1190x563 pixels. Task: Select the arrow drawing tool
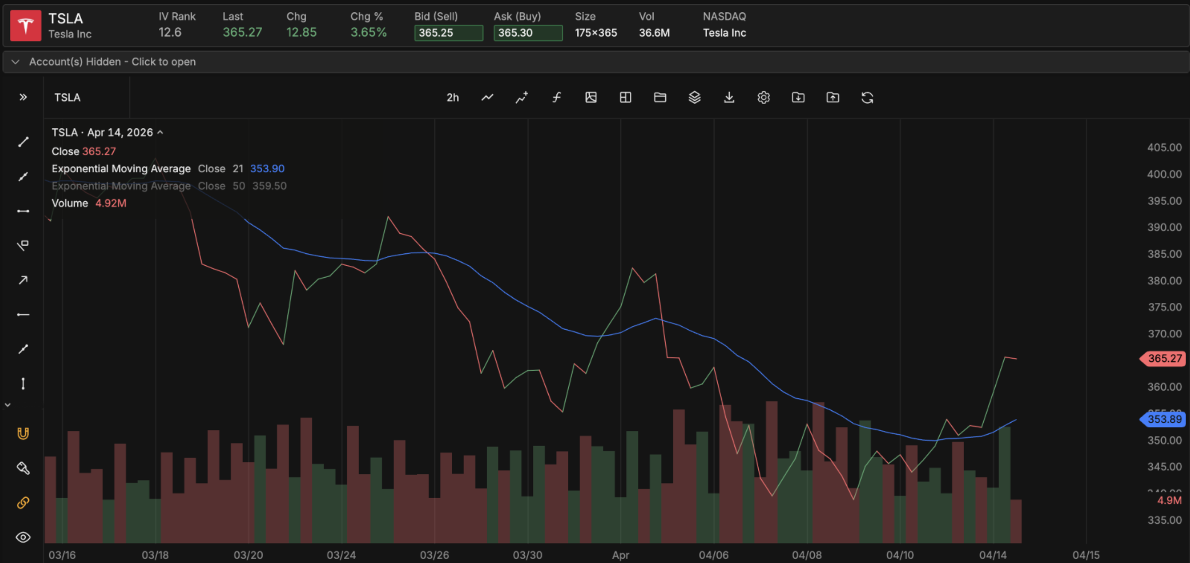pyautogui.click(x=23, y=280)
